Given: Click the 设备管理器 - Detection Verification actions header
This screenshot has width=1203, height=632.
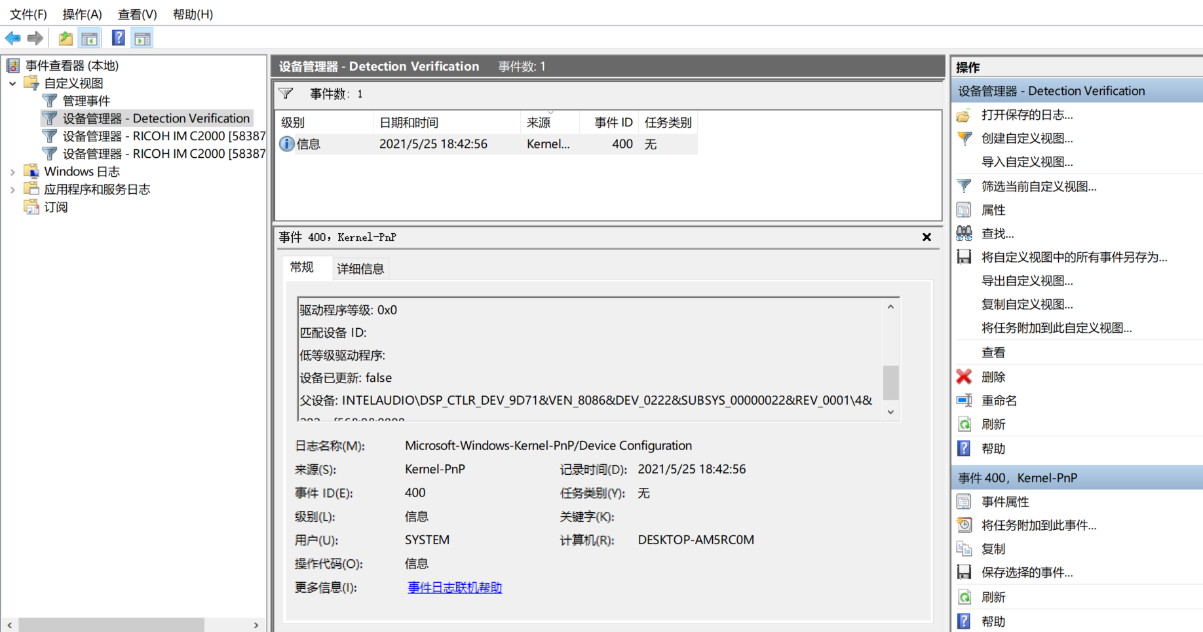Looking at the screenshot, I should click(x=1077, y=91).
